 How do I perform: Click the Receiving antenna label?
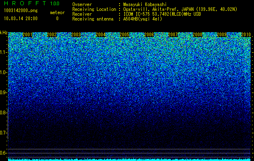pyautogui.click(x=93, y=19)
